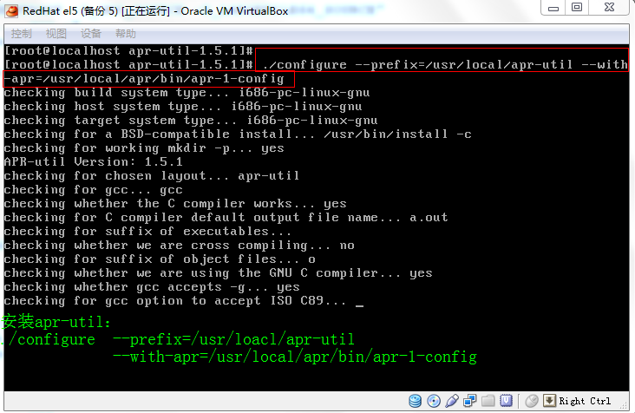
Task: Open the 视图 menu
Action: click(x=56, y=34)
